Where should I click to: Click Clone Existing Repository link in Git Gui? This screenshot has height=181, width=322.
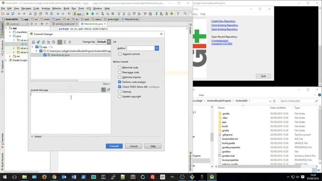point(224,25)
